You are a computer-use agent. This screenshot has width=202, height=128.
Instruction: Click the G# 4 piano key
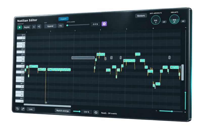(x=21, y=35)
